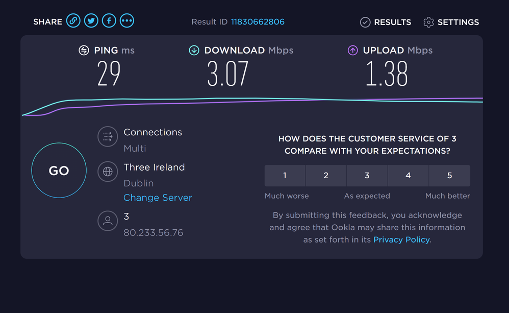Share result on Twitter

pos(91,21)
